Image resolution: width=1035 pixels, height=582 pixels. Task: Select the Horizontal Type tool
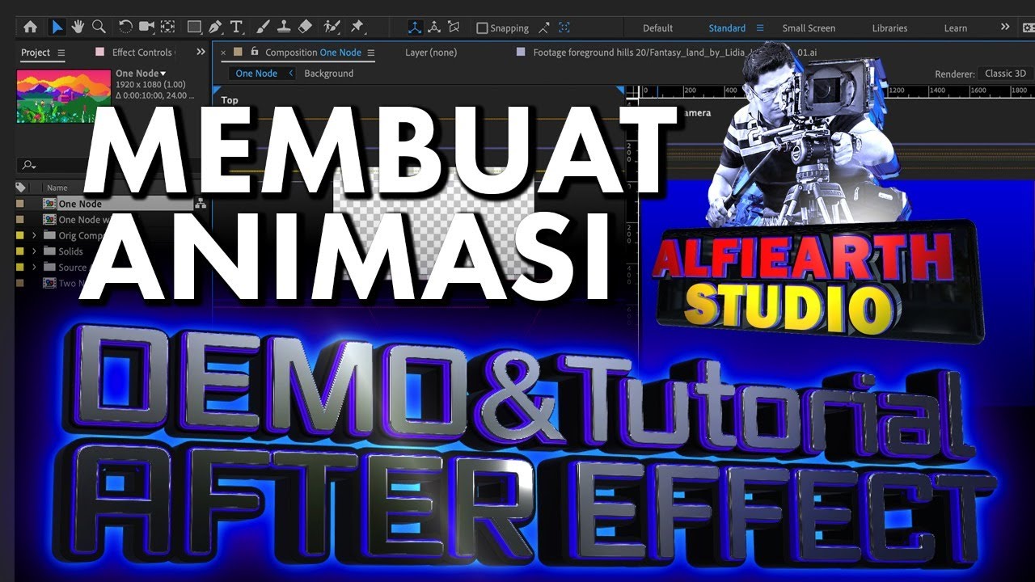point(237,27)
